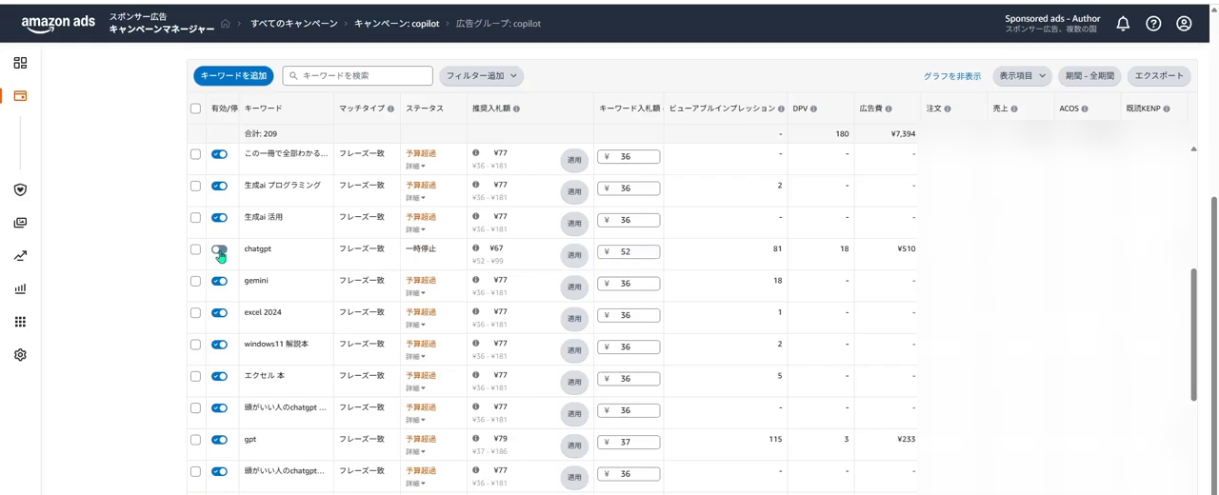
Task: Click info icon next to 売上 header
Action: coord(1013,109)
